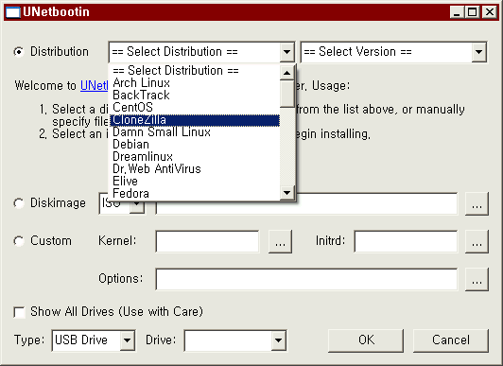The height and width of the screenshot is (366, 503).
Task: Choose Elive from the list
Action: (195, 182)
